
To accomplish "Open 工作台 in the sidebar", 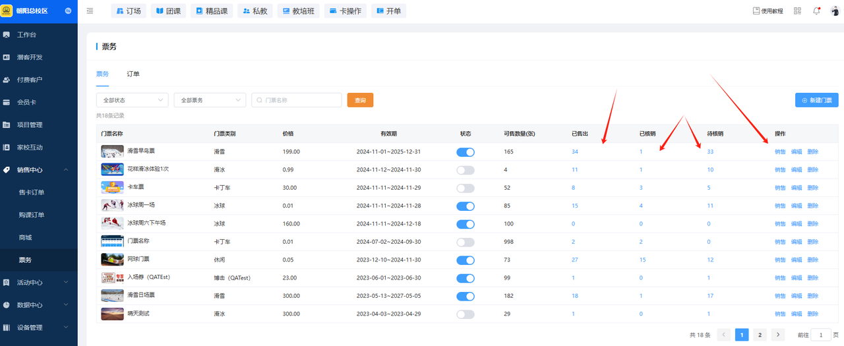I will click(x=26, y=34).
